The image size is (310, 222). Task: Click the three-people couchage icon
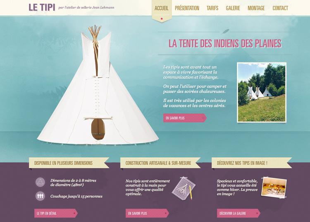pyautogui.click(x=40, y=196)
